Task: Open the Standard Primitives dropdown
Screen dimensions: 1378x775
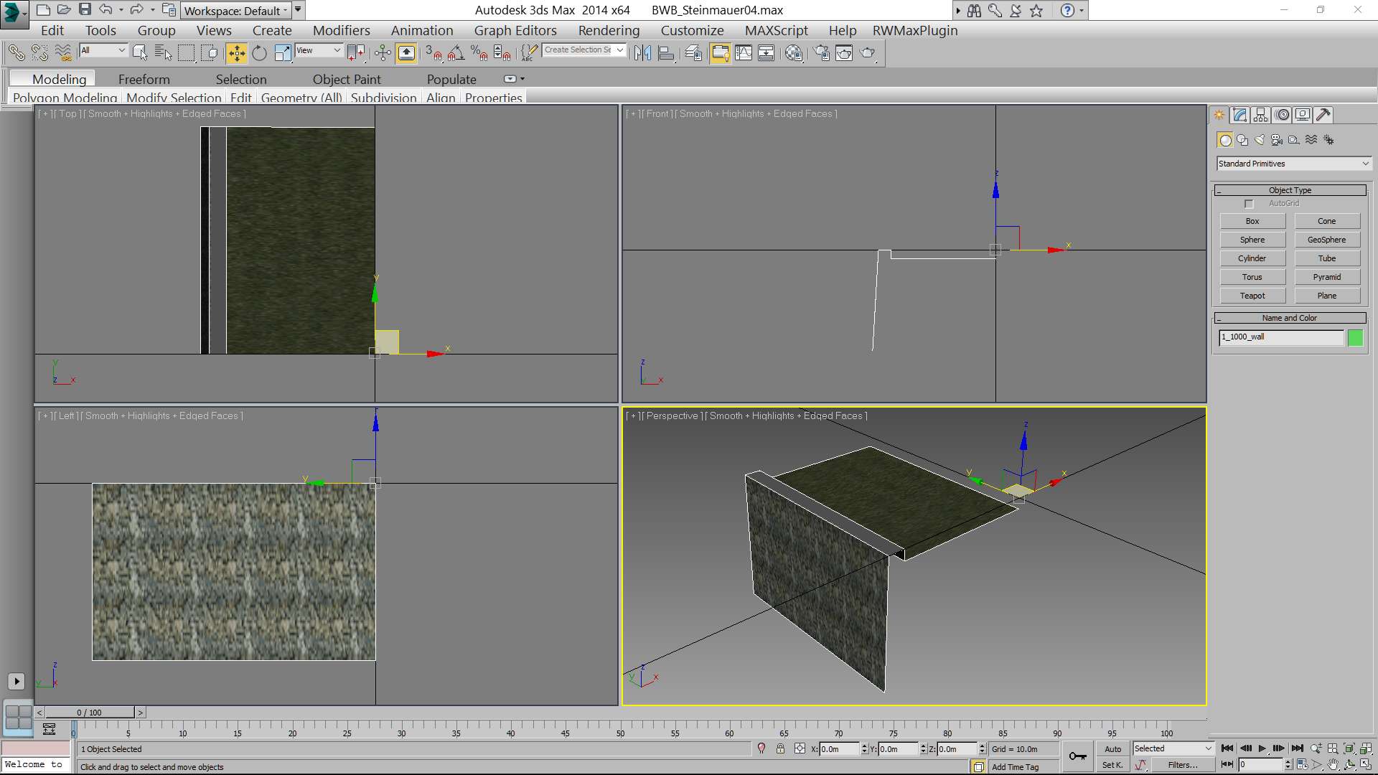Action: click(1293, 164)
